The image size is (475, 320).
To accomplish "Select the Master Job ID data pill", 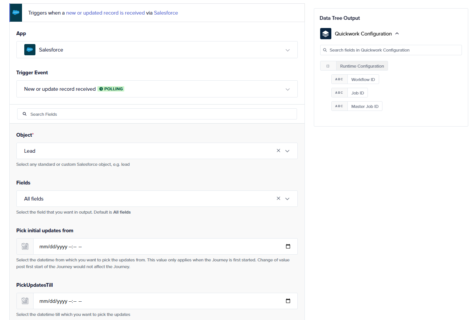I will point(357,106).
